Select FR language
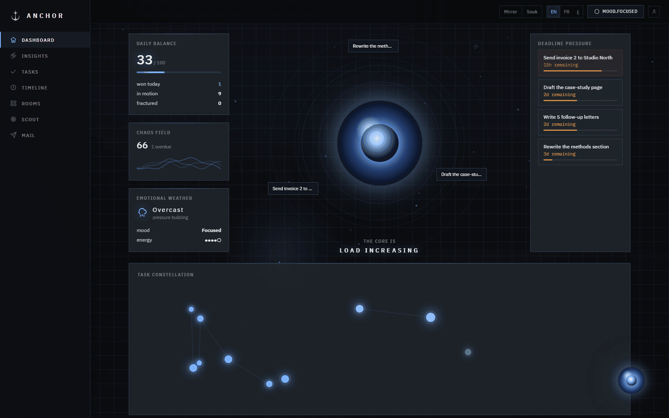This screenshot has height=418, width=669. [x=567, y=12]
